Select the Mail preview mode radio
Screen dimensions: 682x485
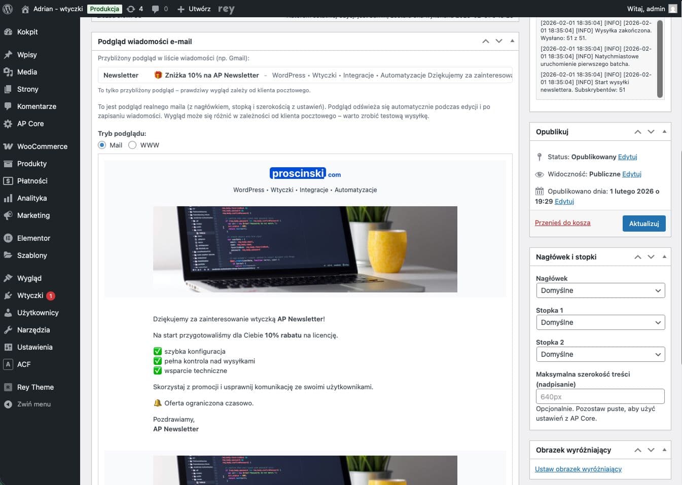102,145
